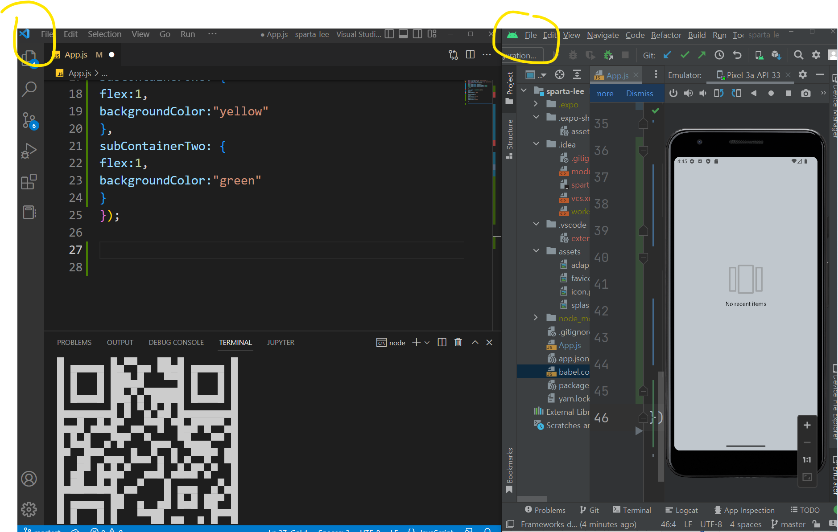Show Git history with the clock icon
The image size is (838, 532).
tap(719, 55)
